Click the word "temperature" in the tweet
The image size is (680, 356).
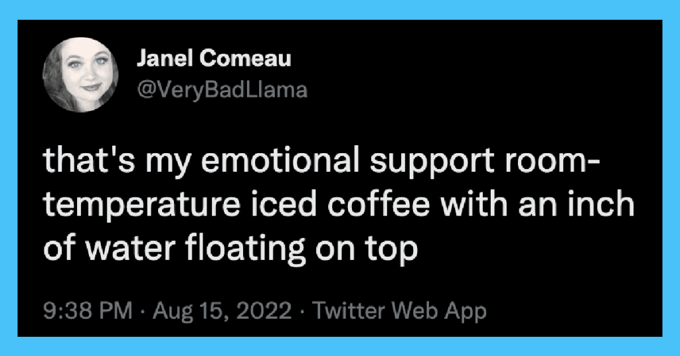(142, 206)
